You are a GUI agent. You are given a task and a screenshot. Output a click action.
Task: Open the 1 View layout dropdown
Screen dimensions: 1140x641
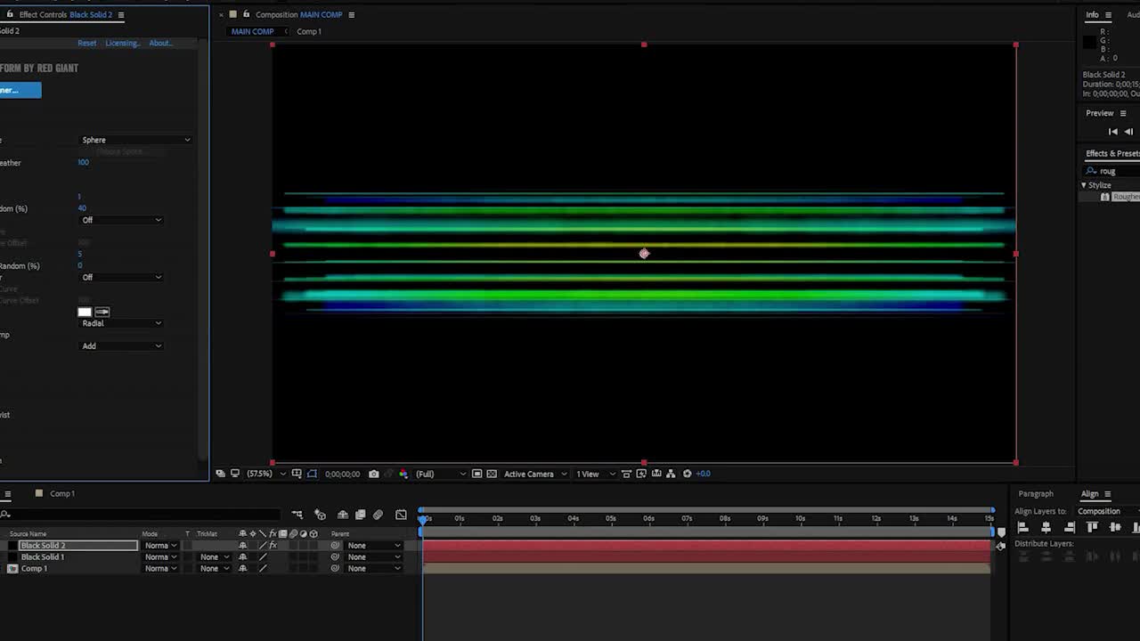point(595,474)
